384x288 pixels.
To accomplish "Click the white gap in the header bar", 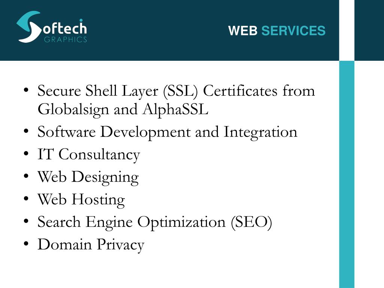I will (347, 30).
